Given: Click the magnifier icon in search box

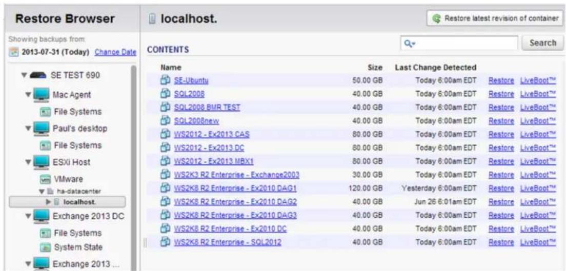Looking at the screenshot, I should pyautogui.click(x=408, y=43).
